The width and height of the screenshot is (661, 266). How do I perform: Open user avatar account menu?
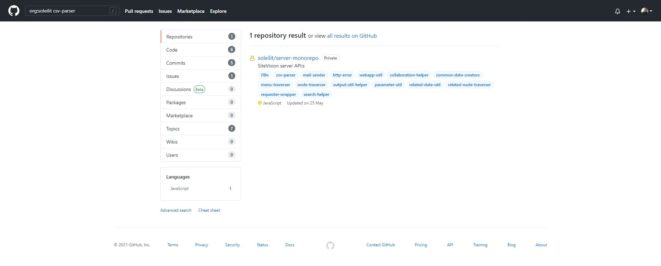pos(647,11)
